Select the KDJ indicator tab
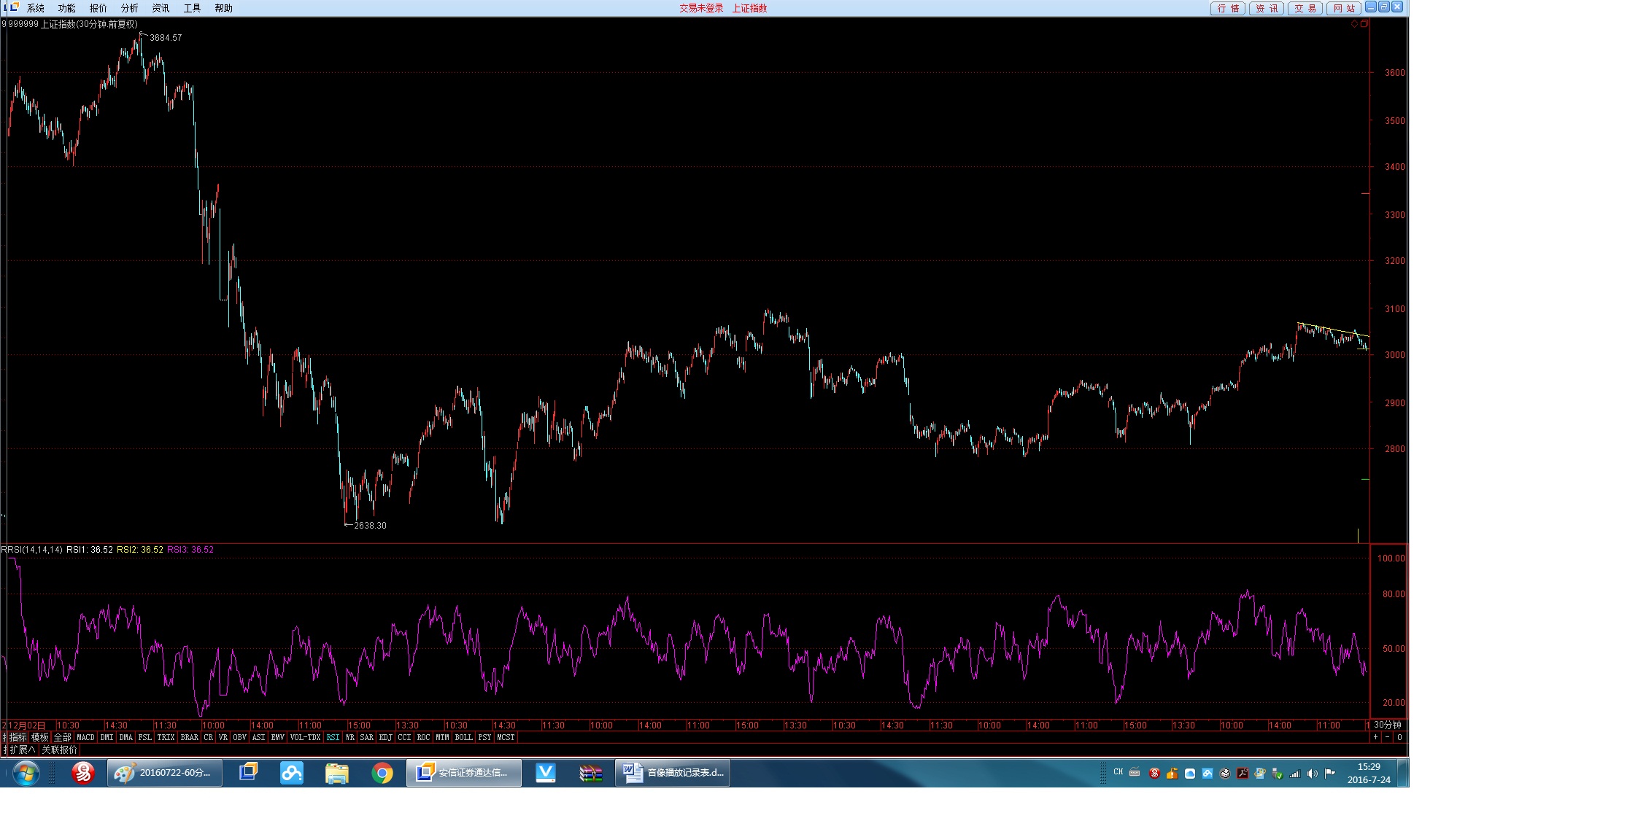The width and height of the screenshot is (1646, 829). coord(385,737)
